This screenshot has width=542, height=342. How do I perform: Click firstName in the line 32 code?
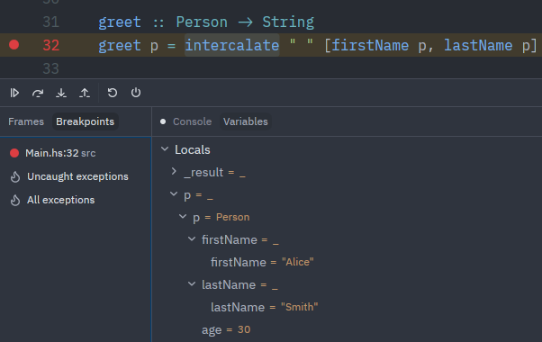[x=370, y=46]
